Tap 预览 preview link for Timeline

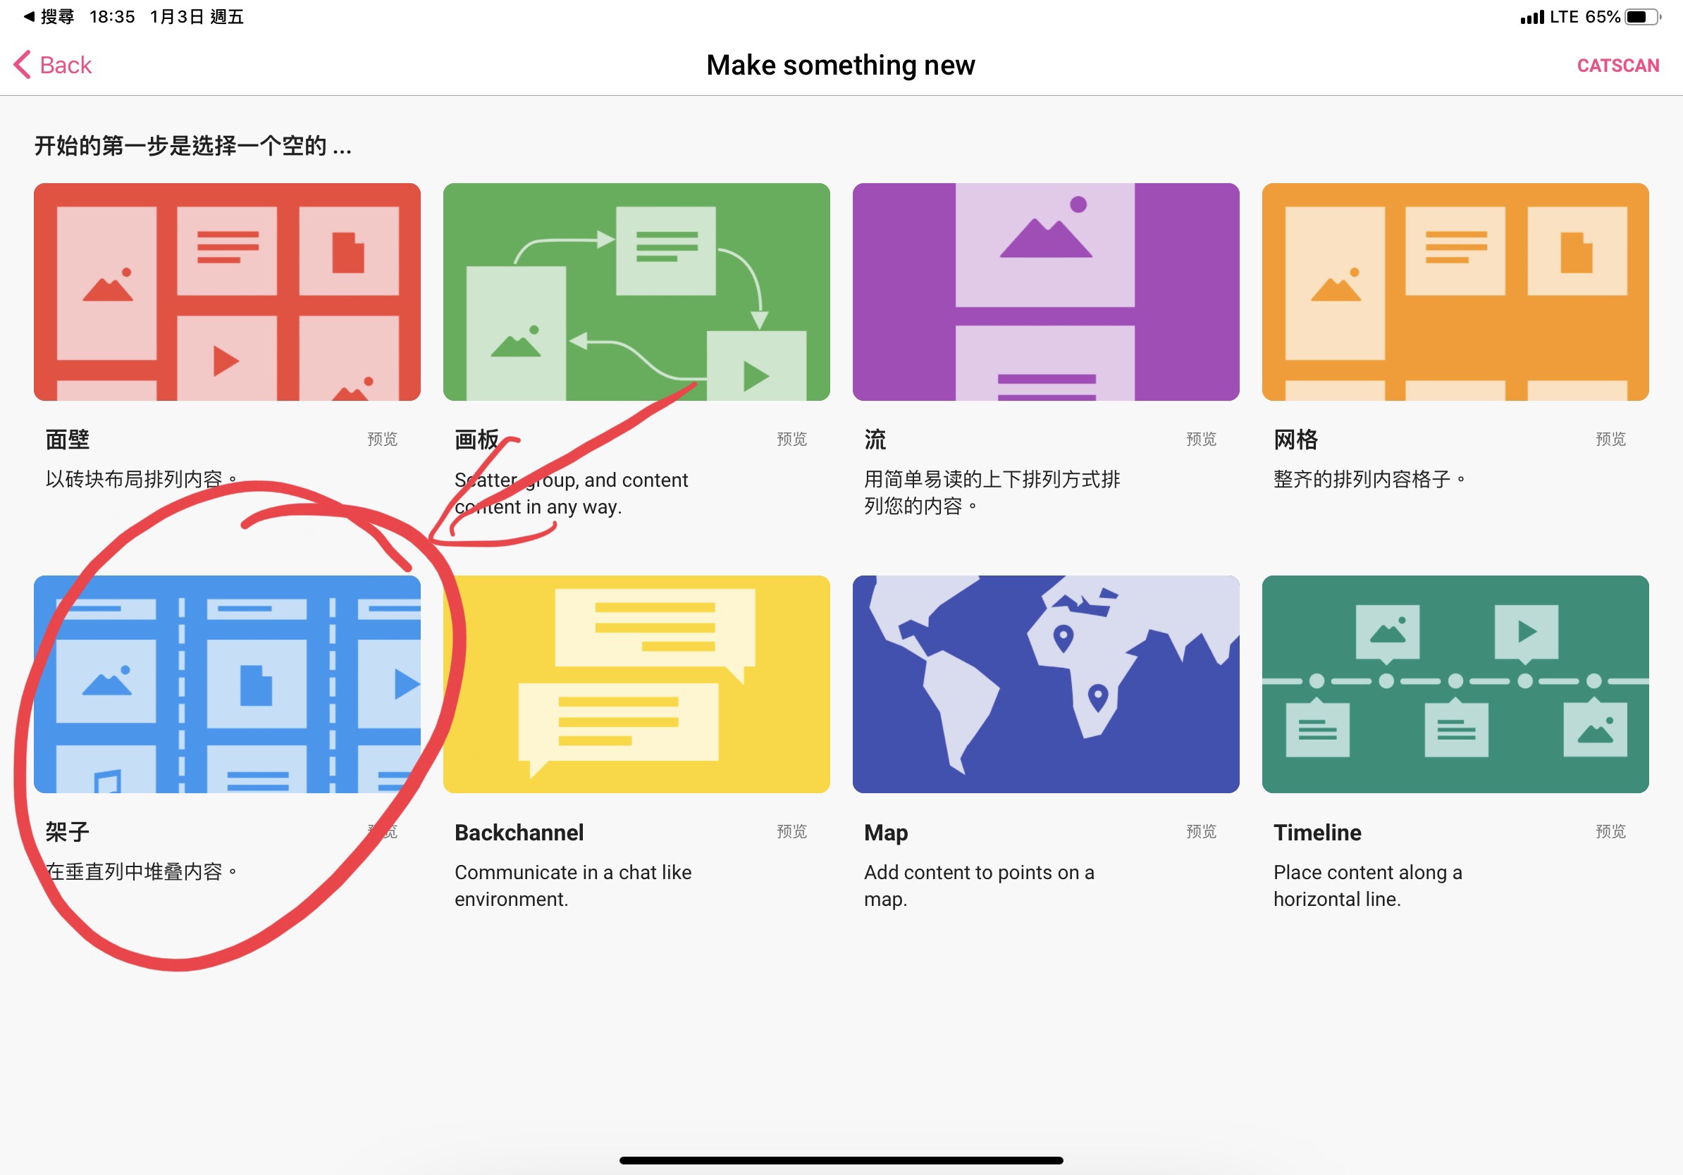click(x=1610, y=831)
